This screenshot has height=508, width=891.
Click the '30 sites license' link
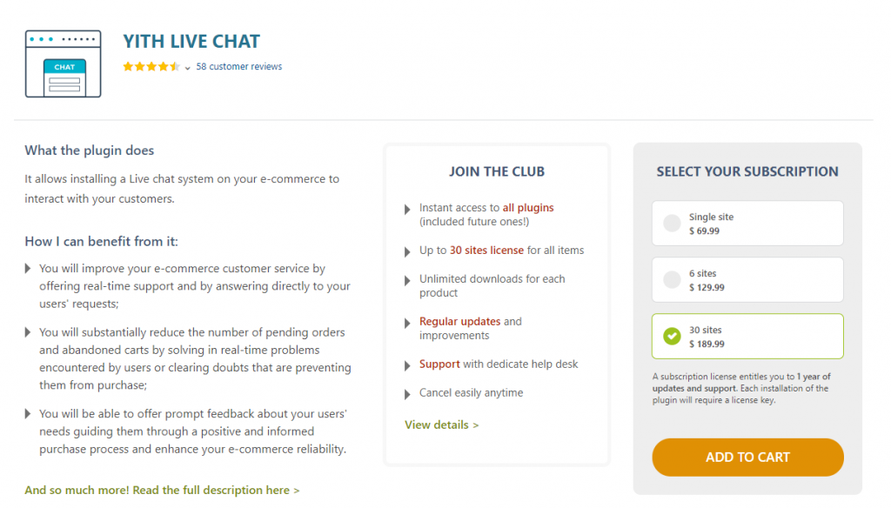pos(486,251)
